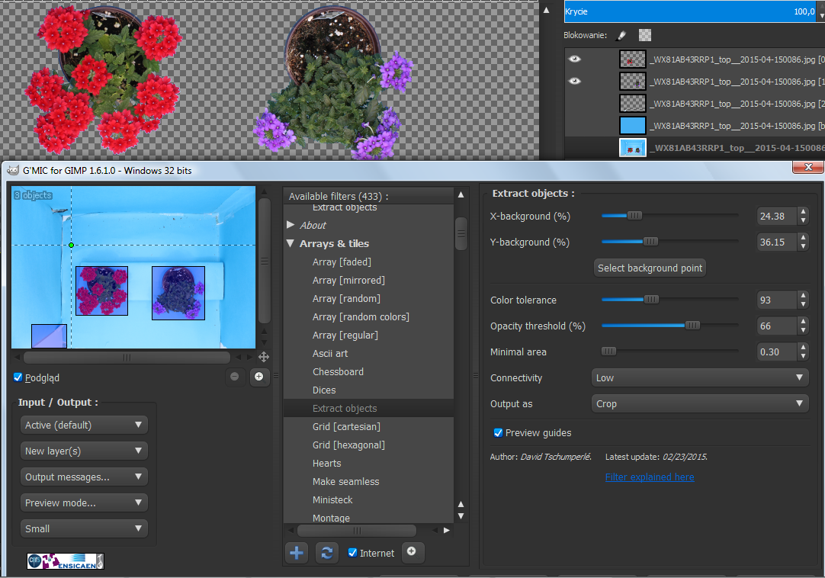Select the Array [mirrored] filter
Viewport: 825px width, 578px height.
pyautogui.click(x=348, y=280)
